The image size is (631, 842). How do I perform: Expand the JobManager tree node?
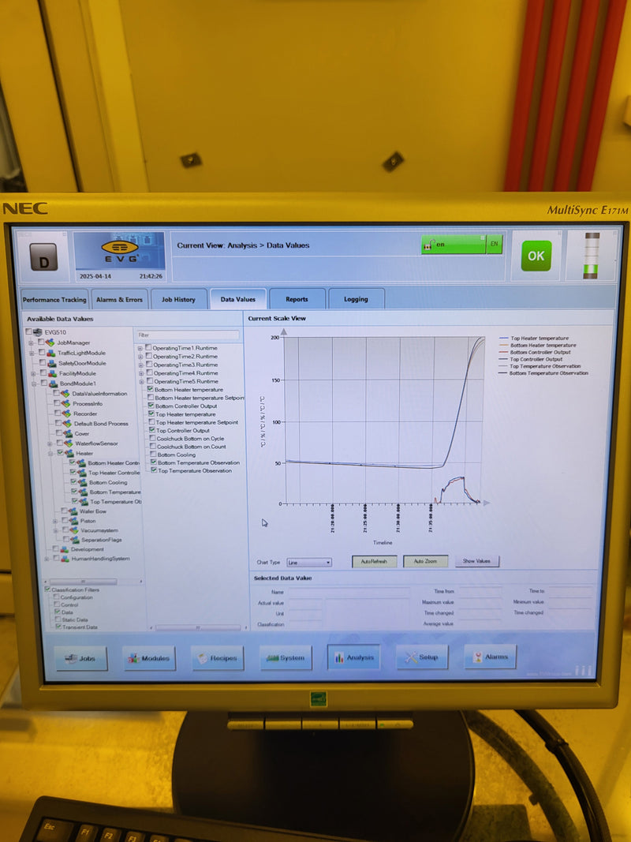tap(32, 342)
